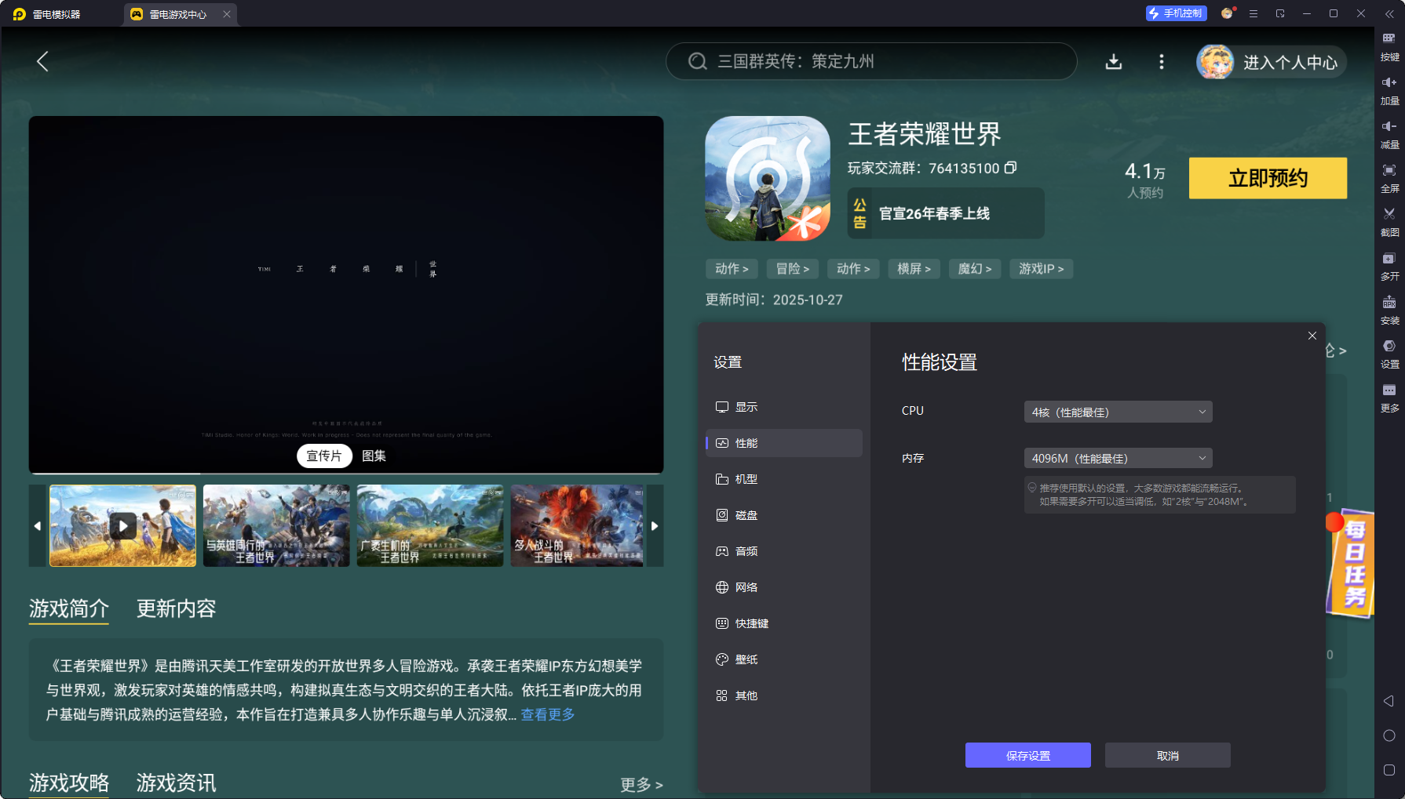Copy the player group number 764135100
1405x799 pixels.
point(1011,168)
